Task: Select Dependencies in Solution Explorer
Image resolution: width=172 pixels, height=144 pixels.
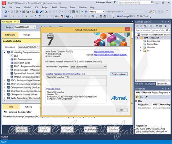Action: pyautogui.click(x=153, y=41)
